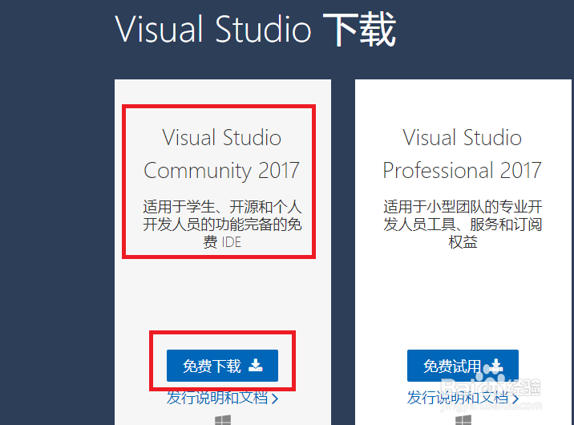This screenshot has height=425, width=574.
Task: Click the Visual Studio 下载 page heading
Action: [256, 30]
